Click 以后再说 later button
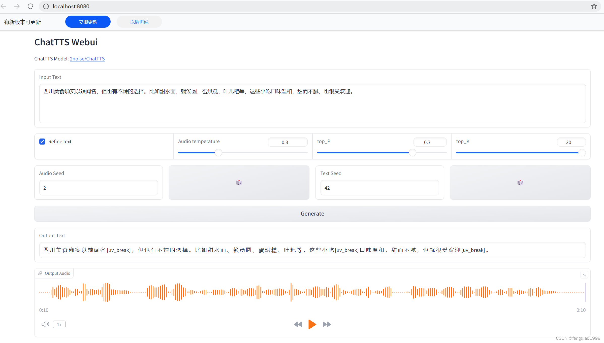This screenshot has width=604, height=343. point(139,22)
